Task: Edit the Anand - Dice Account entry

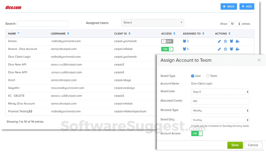Action: click(x=219, y=49)
